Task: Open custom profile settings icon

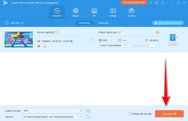Action: tap(88, 111)
